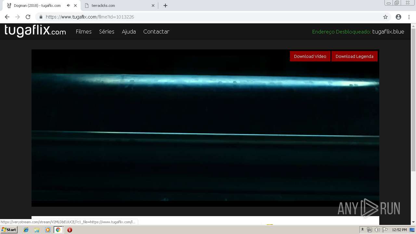Close the terraclicks.com tab

point(153,6)
